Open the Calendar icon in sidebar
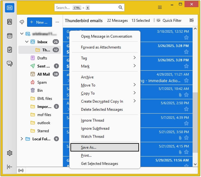This screenshot has width=201, height=177. coord(10,36)
